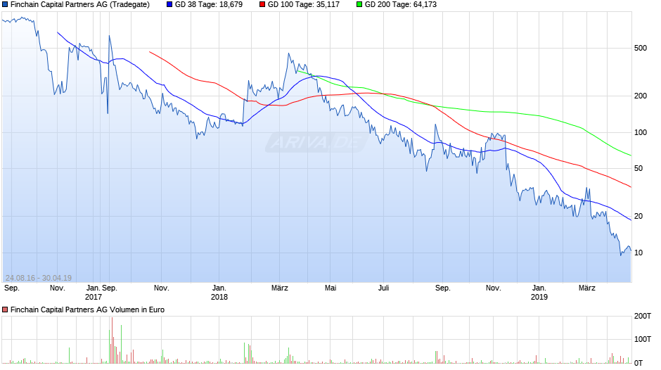Click the 100T volume axis label
Viewport: 661px width, 370px height.
pyautogui.click(x=643, y=339)
